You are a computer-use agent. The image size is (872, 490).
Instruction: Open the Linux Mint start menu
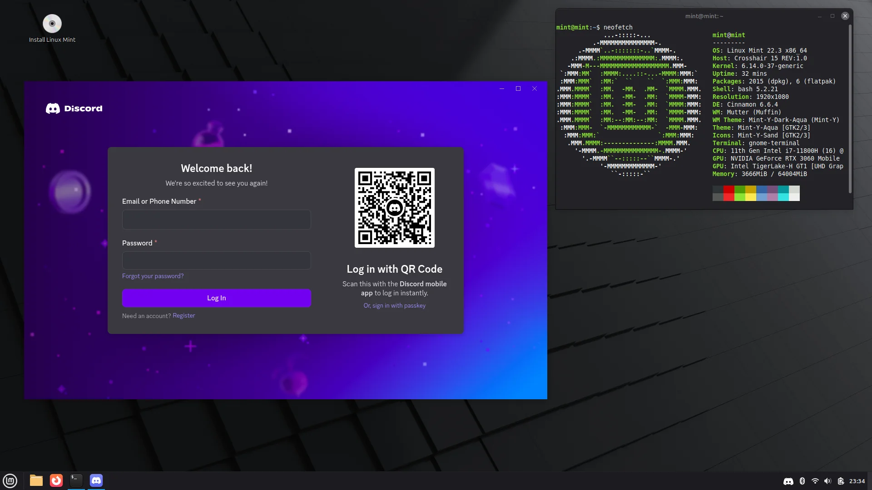(10, 480)
